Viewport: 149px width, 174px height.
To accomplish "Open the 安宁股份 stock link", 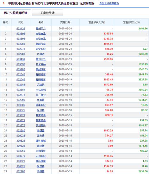I will point(41,49).
